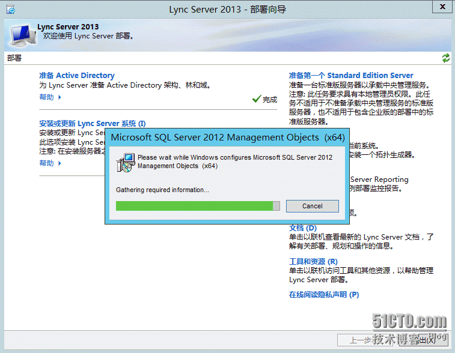Click the green 完成 checkmark icon

click(x=257, y=99)
